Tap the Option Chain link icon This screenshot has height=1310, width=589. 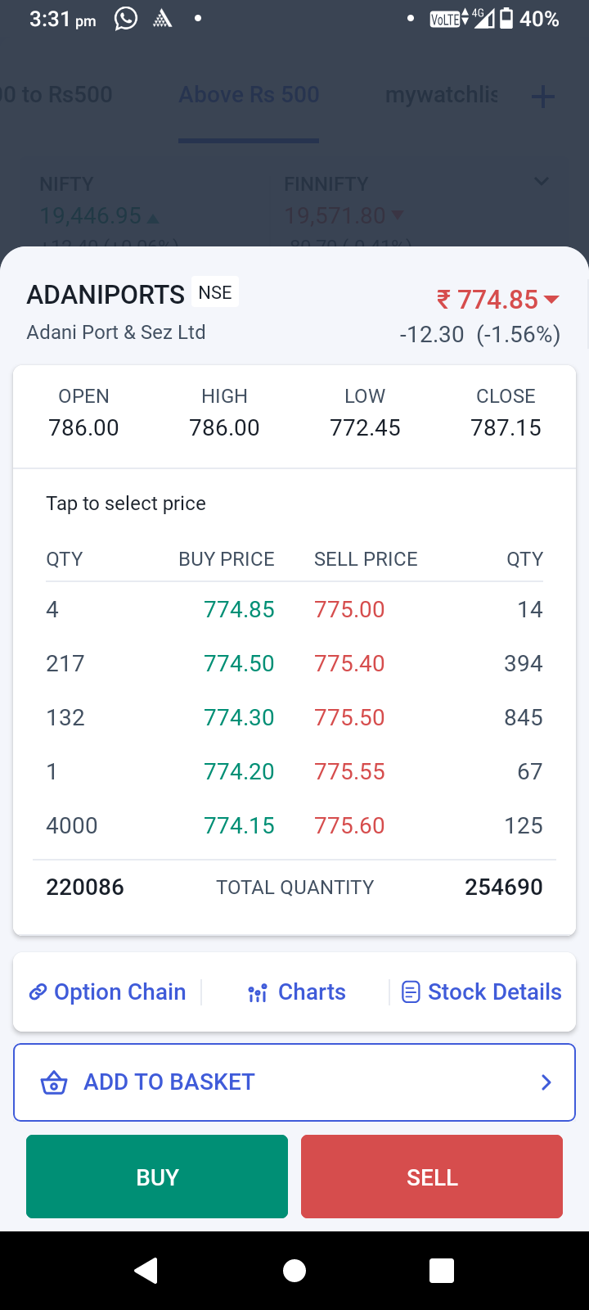(x=38, y=992)
